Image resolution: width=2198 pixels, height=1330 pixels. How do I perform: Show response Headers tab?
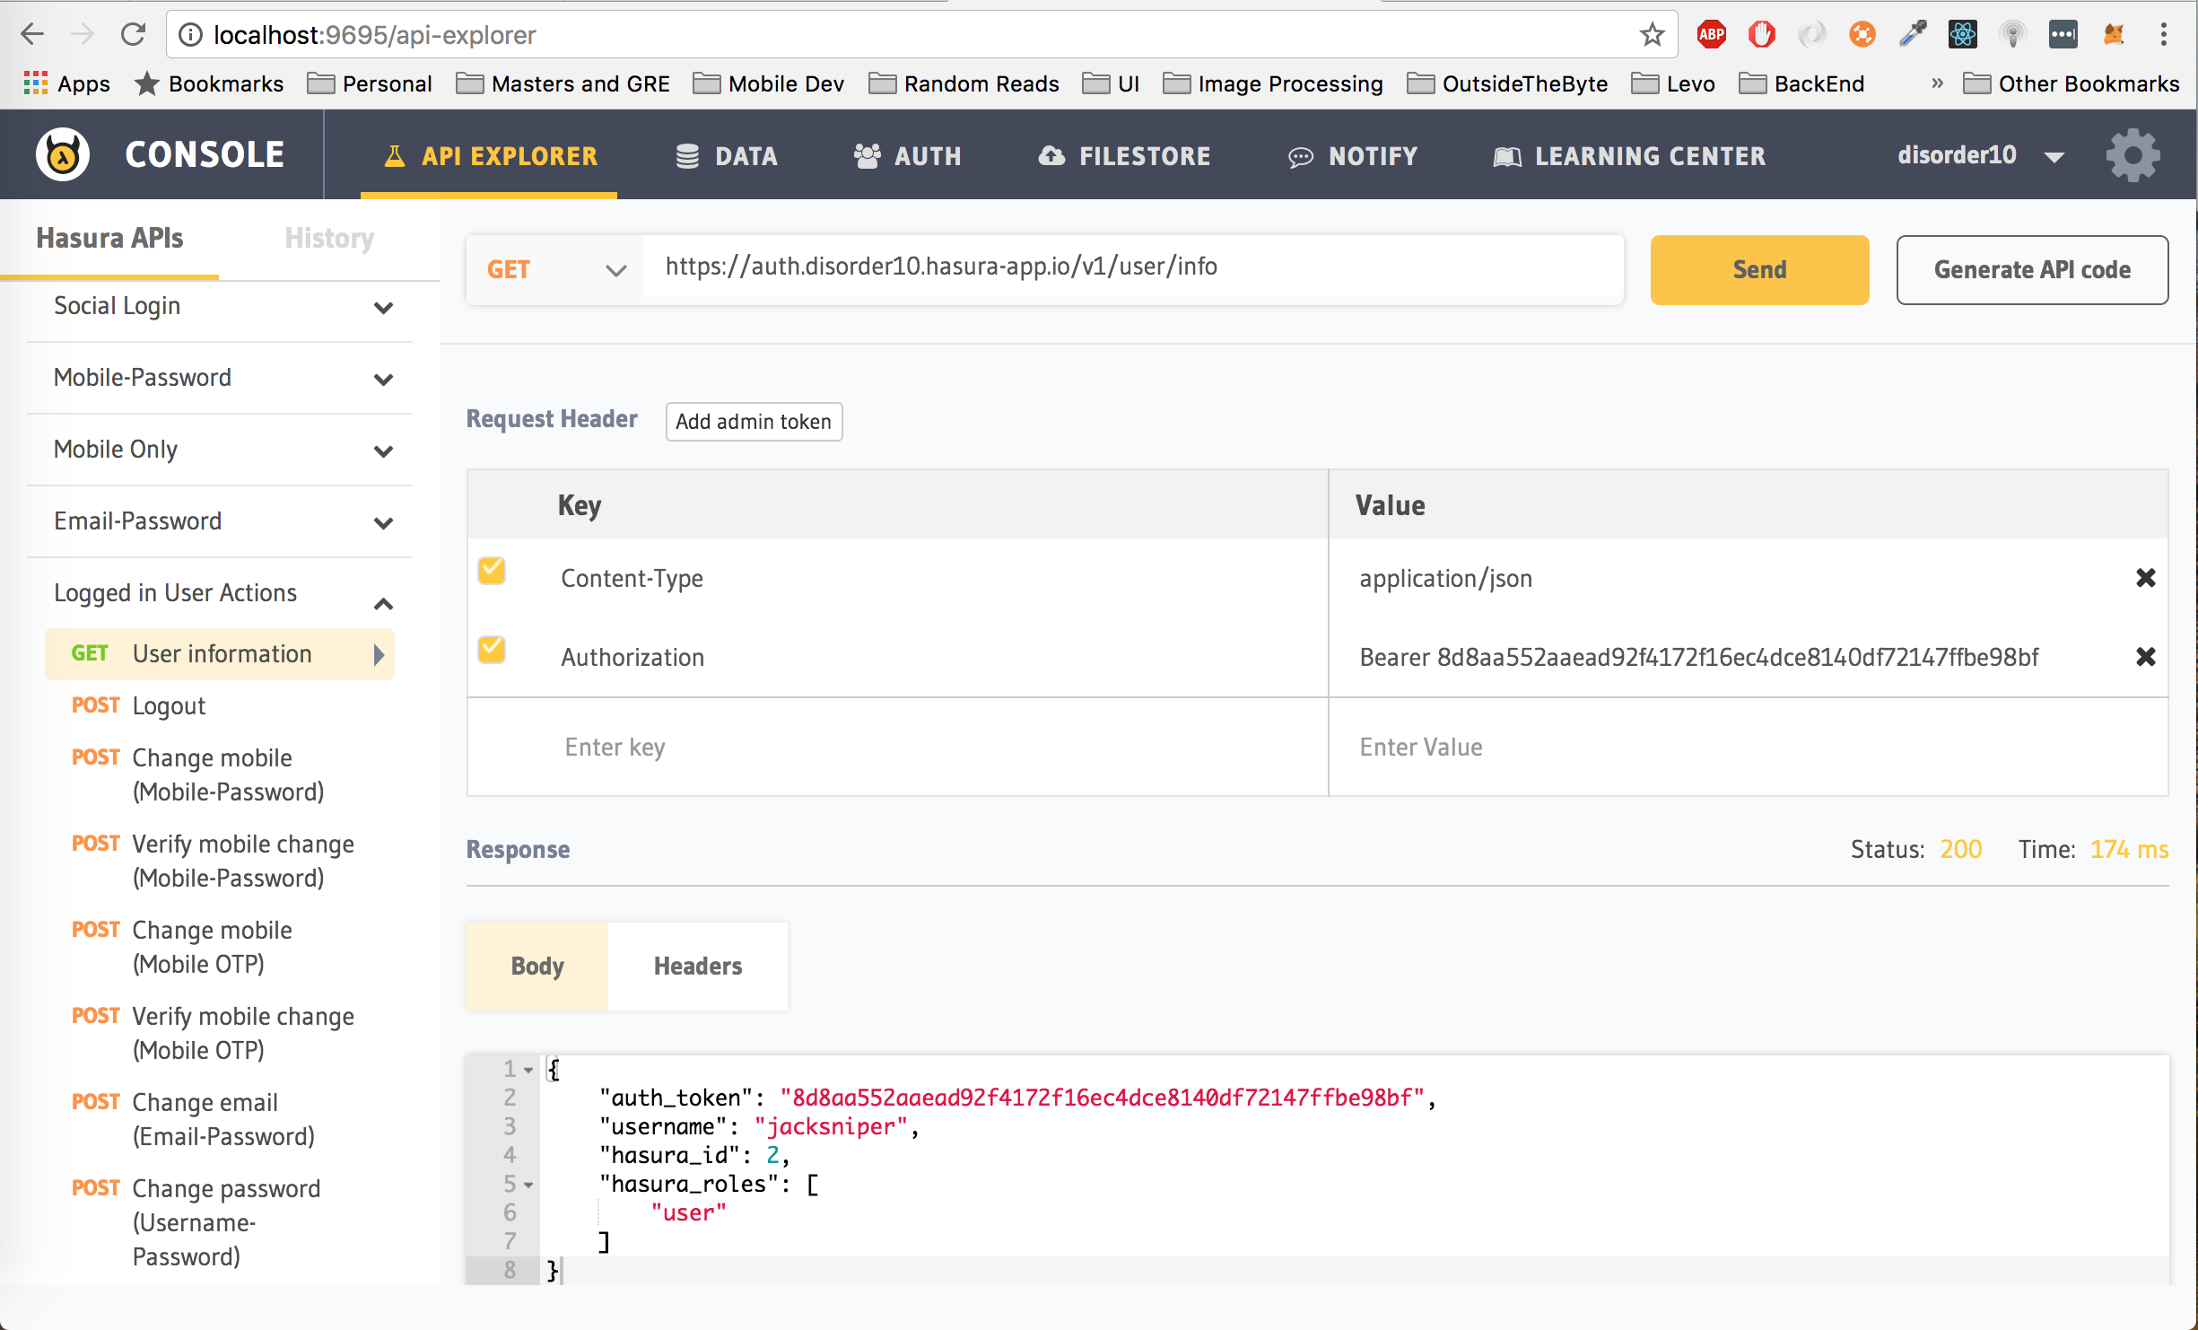697,967
